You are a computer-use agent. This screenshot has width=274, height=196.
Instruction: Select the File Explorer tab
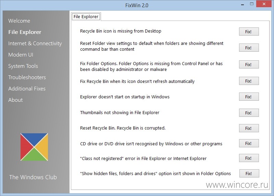[86, 16]
